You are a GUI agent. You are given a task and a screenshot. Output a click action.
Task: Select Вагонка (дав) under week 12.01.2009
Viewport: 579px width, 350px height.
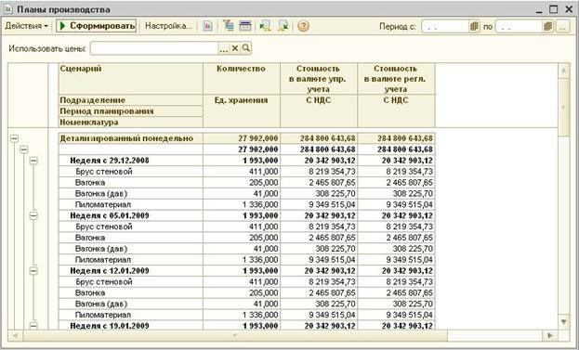pyautogui.click(x=101, y=304)
